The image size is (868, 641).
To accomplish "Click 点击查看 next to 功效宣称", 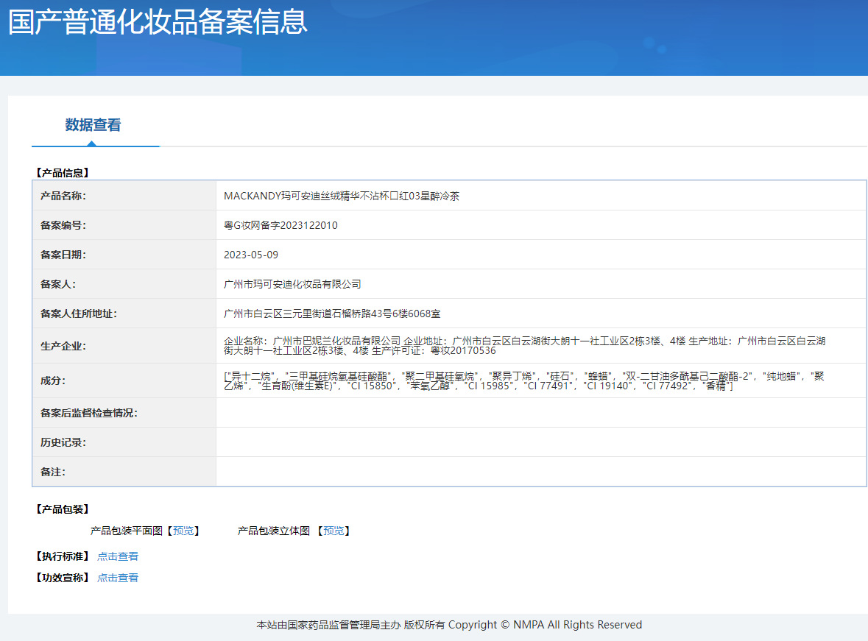I will [x=118, y=578].
